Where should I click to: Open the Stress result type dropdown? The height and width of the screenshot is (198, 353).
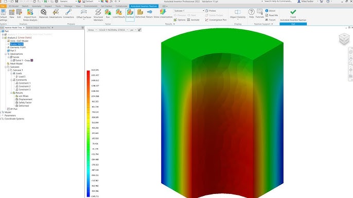click(92, 30)
